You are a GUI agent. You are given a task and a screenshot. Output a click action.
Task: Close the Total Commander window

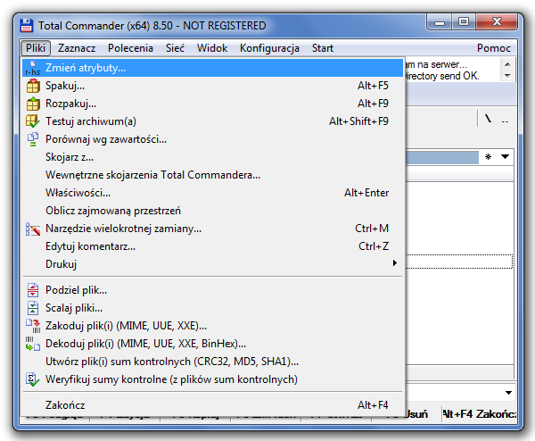(498, 22)
